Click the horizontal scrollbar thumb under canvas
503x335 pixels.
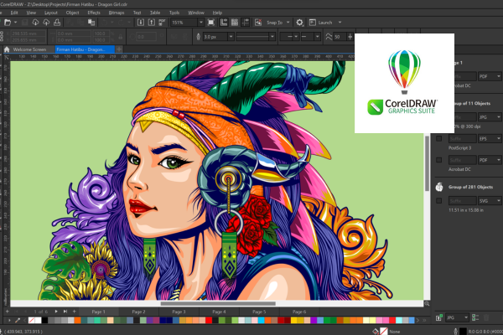218,303
